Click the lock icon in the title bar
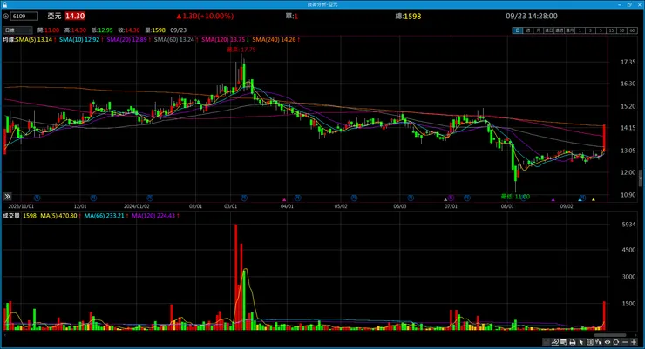This screenshot has width=645, height=349. click(4, 4)
